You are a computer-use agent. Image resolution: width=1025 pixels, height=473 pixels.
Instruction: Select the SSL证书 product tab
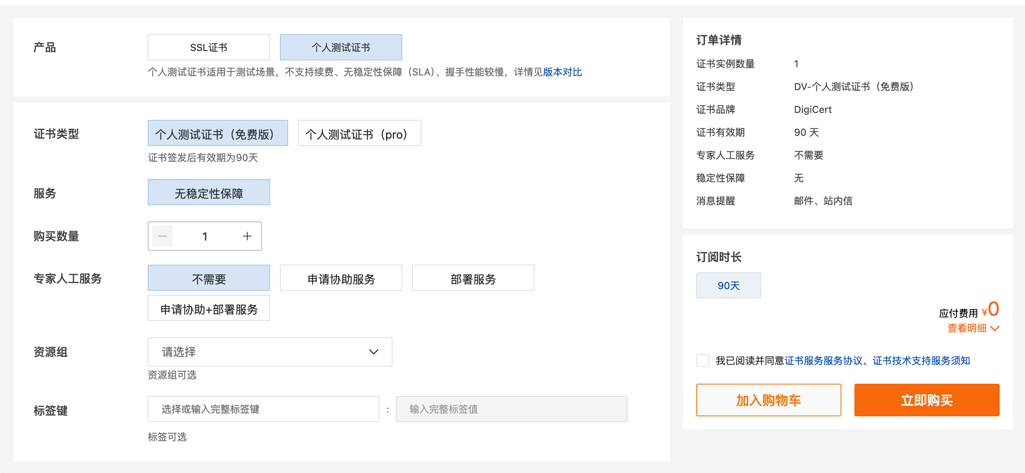209,47
